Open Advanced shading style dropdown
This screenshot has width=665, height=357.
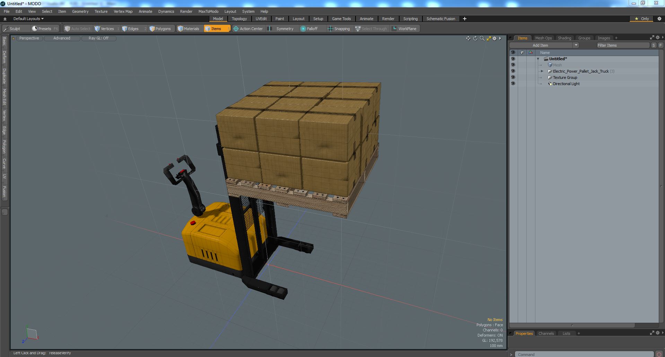tap(62, 38)
